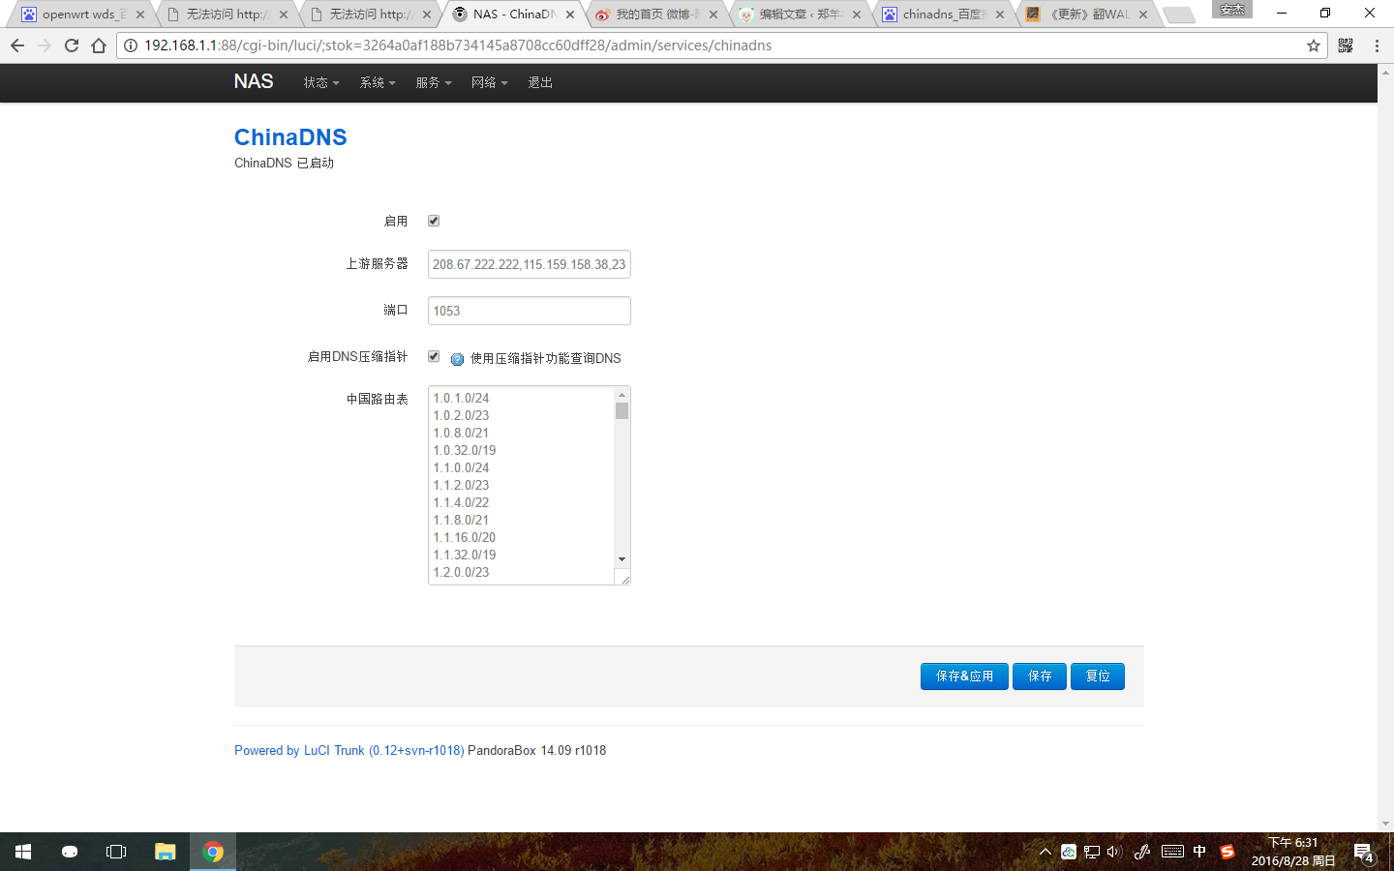Click the 保存&应用 button
This screenshot has width=1394, height=871.
click(x=964, y=676)
